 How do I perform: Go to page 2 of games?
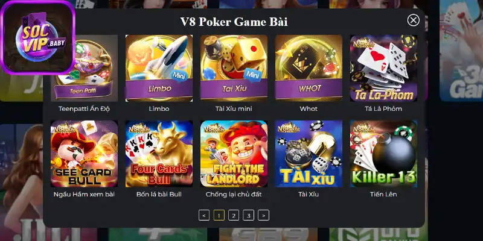pos(234,215)
